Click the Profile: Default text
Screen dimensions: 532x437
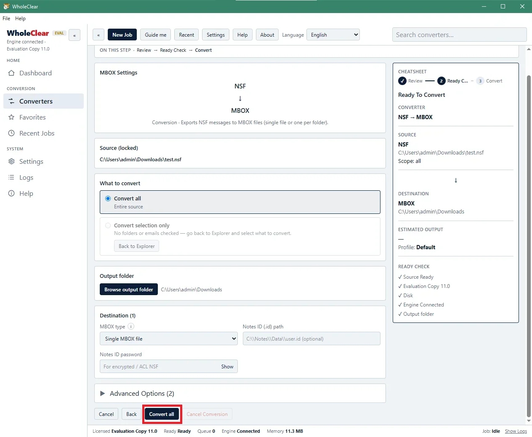pyautogui.click(x=417, y=247)
